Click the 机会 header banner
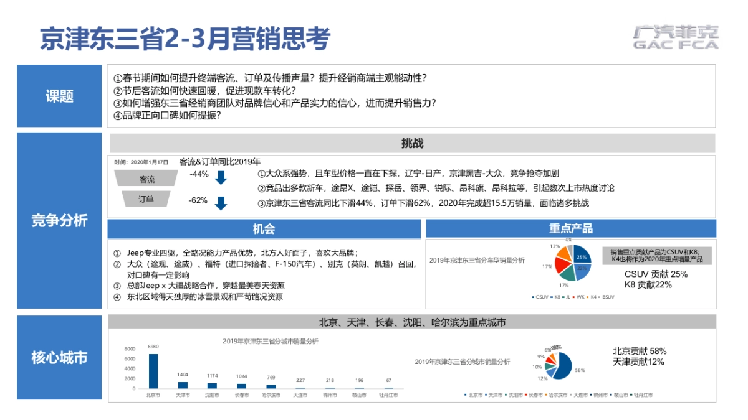This screenshot has width=748, height=420. [265, 228]
